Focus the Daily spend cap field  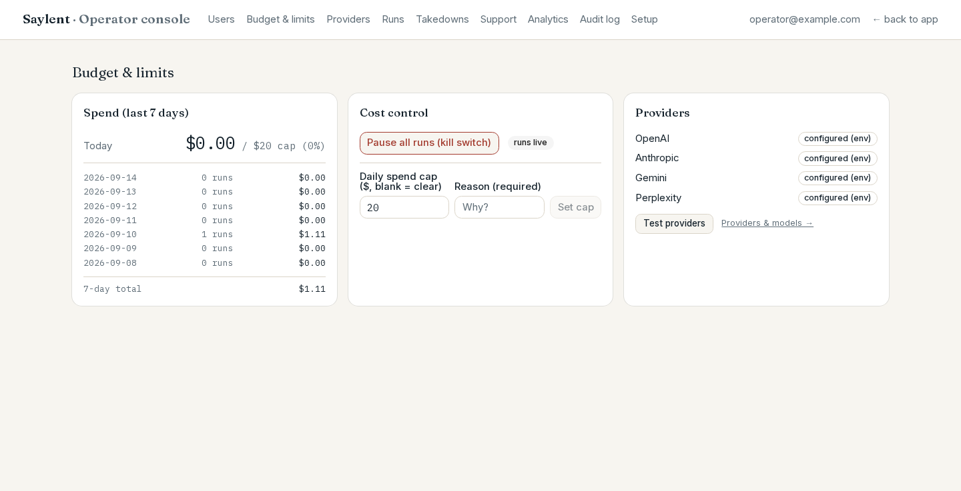[x=404, y=207]
